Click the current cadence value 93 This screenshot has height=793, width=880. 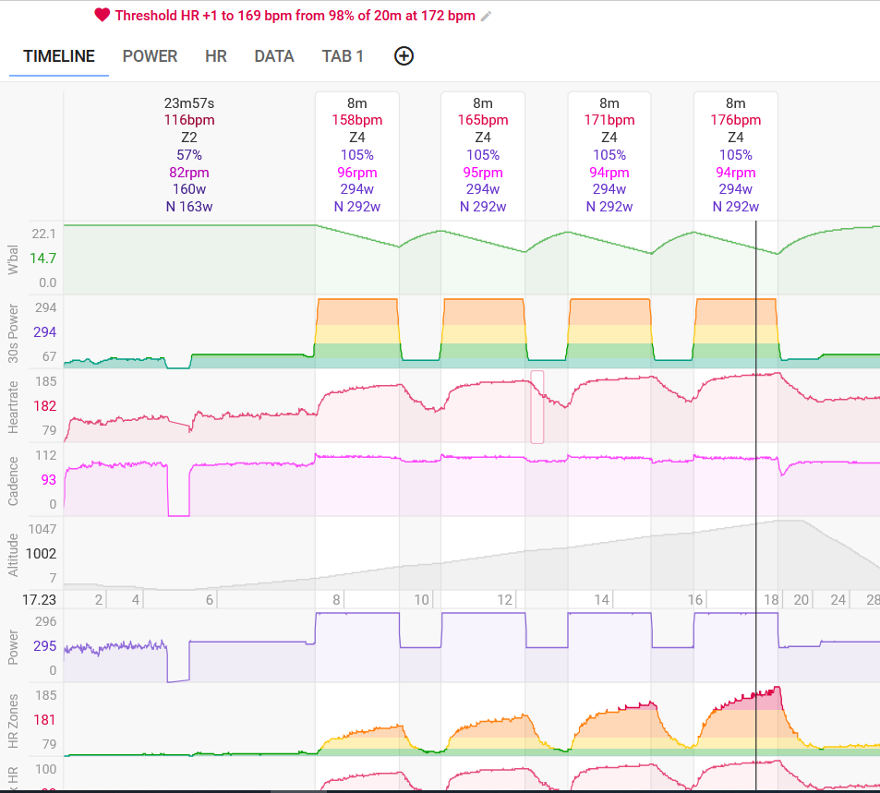pos(48,480)
